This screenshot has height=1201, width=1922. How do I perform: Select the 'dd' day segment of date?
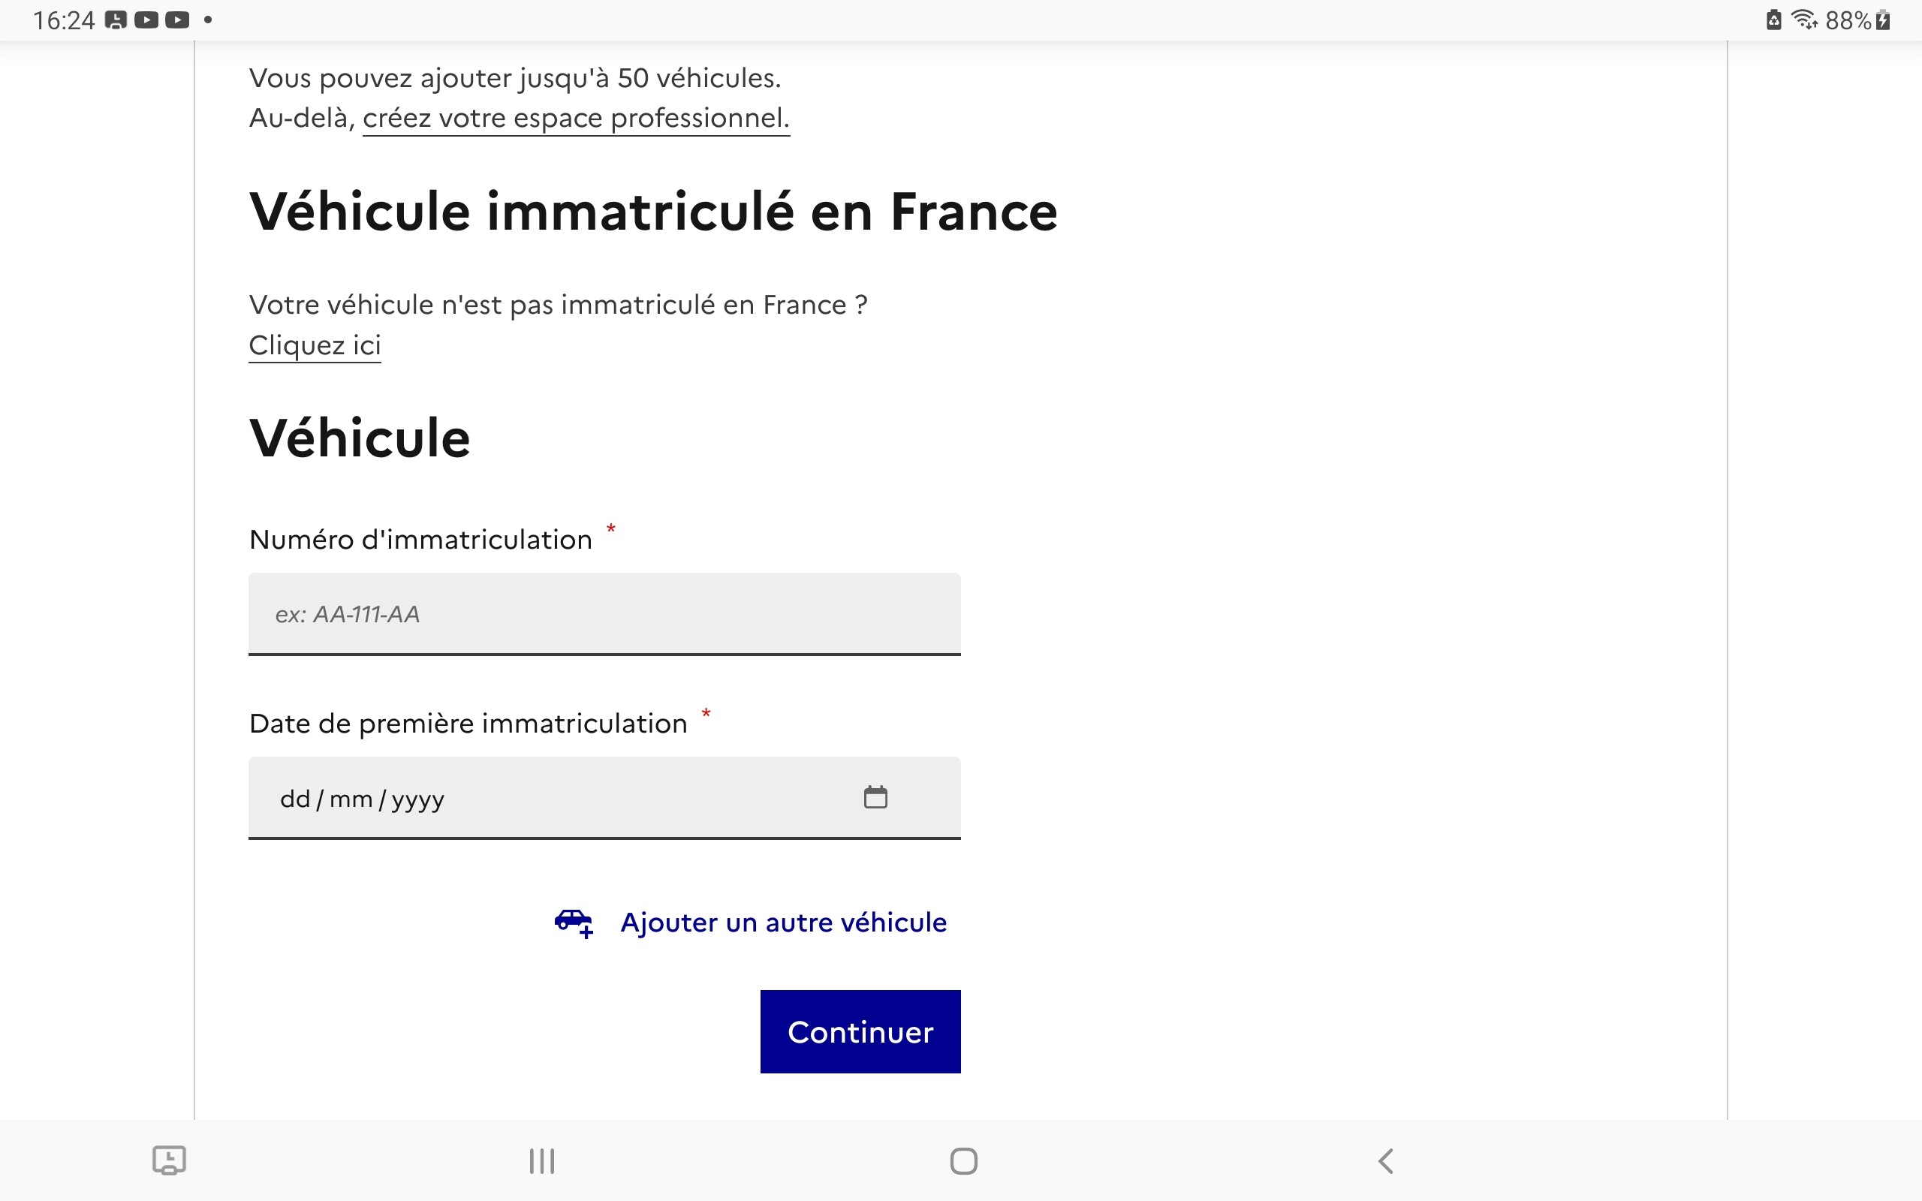pyautogui.click(x=294, y=798)
